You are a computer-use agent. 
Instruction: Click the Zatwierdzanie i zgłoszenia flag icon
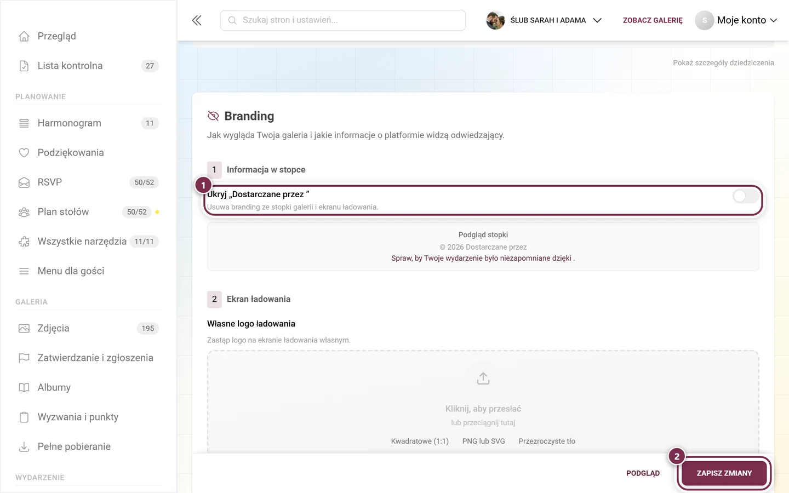(24, 358)
